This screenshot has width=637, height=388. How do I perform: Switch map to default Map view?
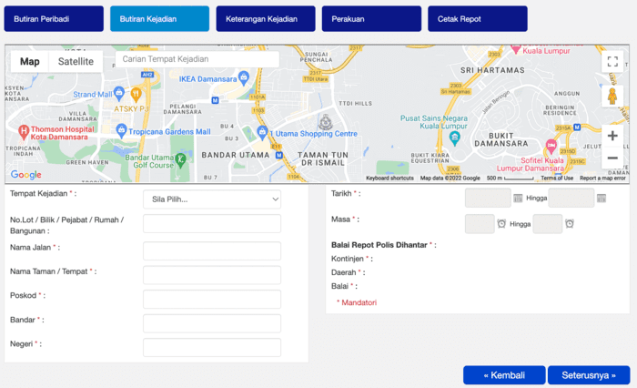pos(30,62)
